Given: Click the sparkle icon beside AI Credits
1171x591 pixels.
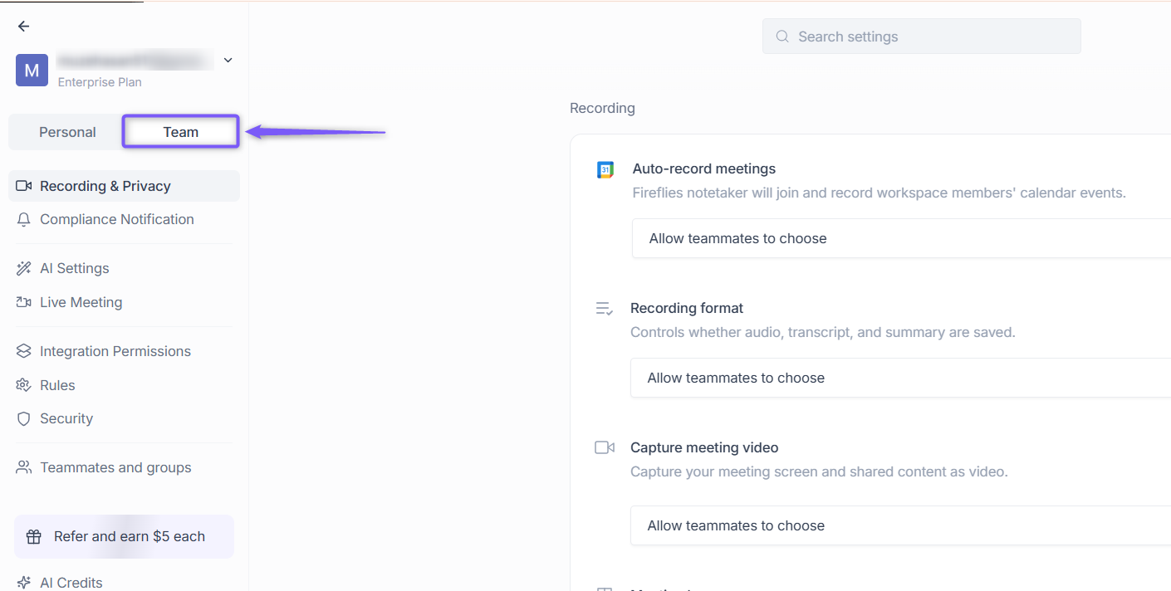Looking at the screenshot, I should pos(24,583).
